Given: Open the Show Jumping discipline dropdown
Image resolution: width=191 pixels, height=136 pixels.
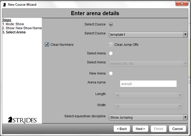Looking at the screenshot, I should (x=148, y=117).
